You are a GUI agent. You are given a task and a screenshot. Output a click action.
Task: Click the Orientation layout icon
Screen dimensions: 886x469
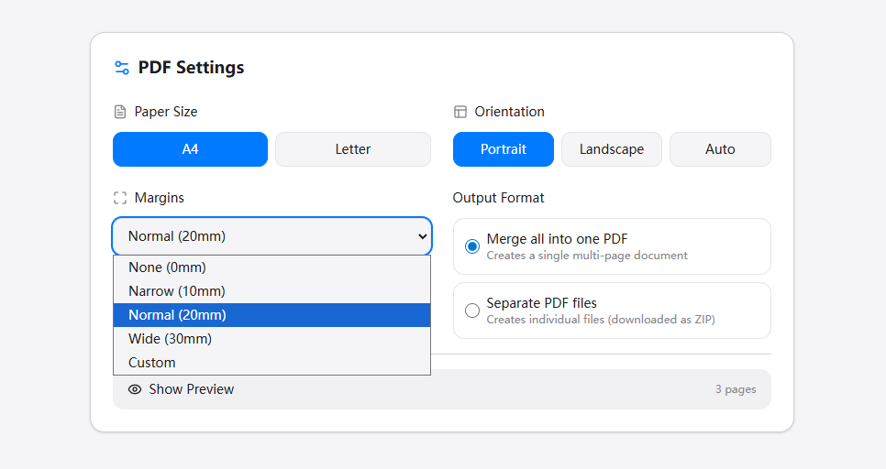(460, 112)
